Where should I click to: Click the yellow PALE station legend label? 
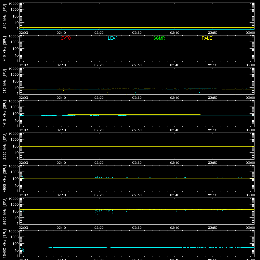(x=207, y=38)
